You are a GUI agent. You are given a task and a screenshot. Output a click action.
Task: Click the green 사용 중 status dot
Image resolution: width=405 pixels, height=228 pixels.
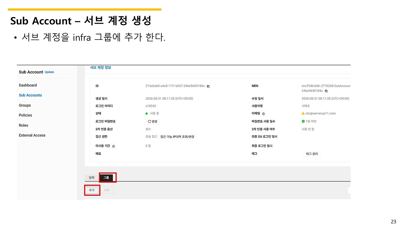coord(147,113)
